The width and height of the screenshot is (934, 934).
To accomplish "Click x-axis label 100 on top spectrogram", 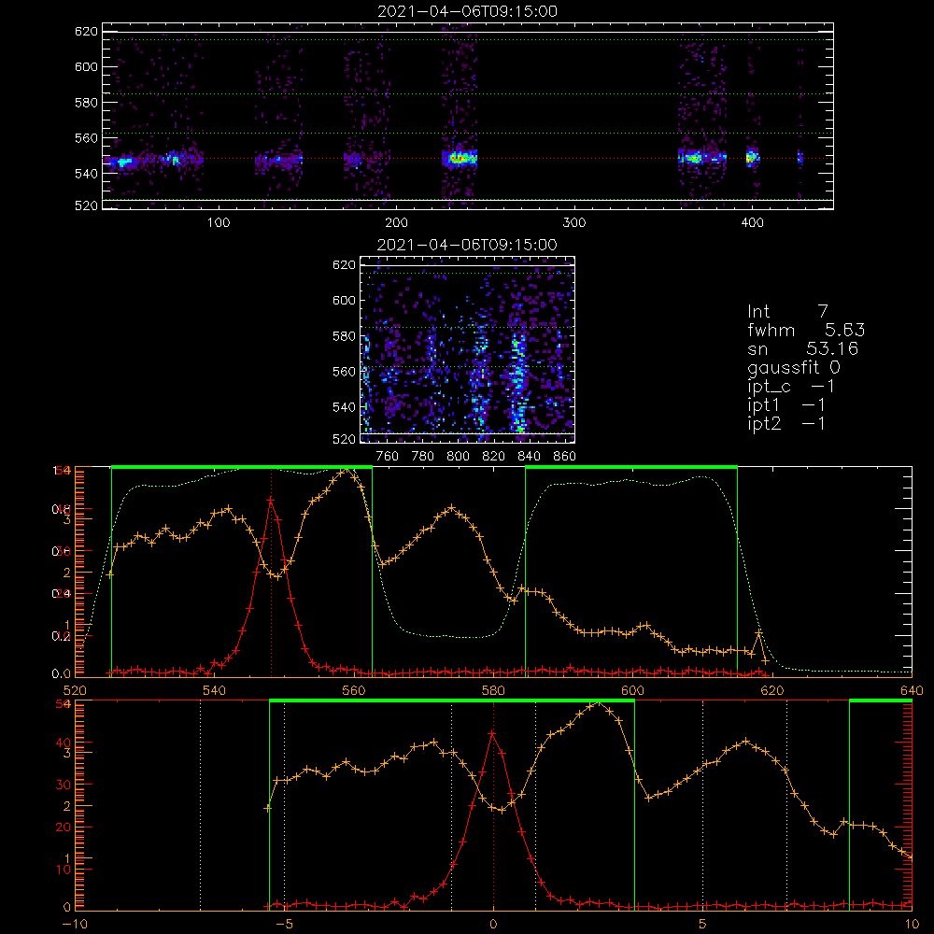I will click(x=219, y=223).
